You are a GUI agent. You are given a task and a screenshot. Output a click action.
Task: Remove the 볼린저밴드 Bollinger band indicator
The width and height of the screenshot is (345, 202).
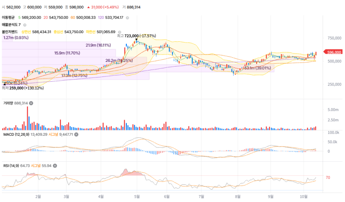point(119,32)
